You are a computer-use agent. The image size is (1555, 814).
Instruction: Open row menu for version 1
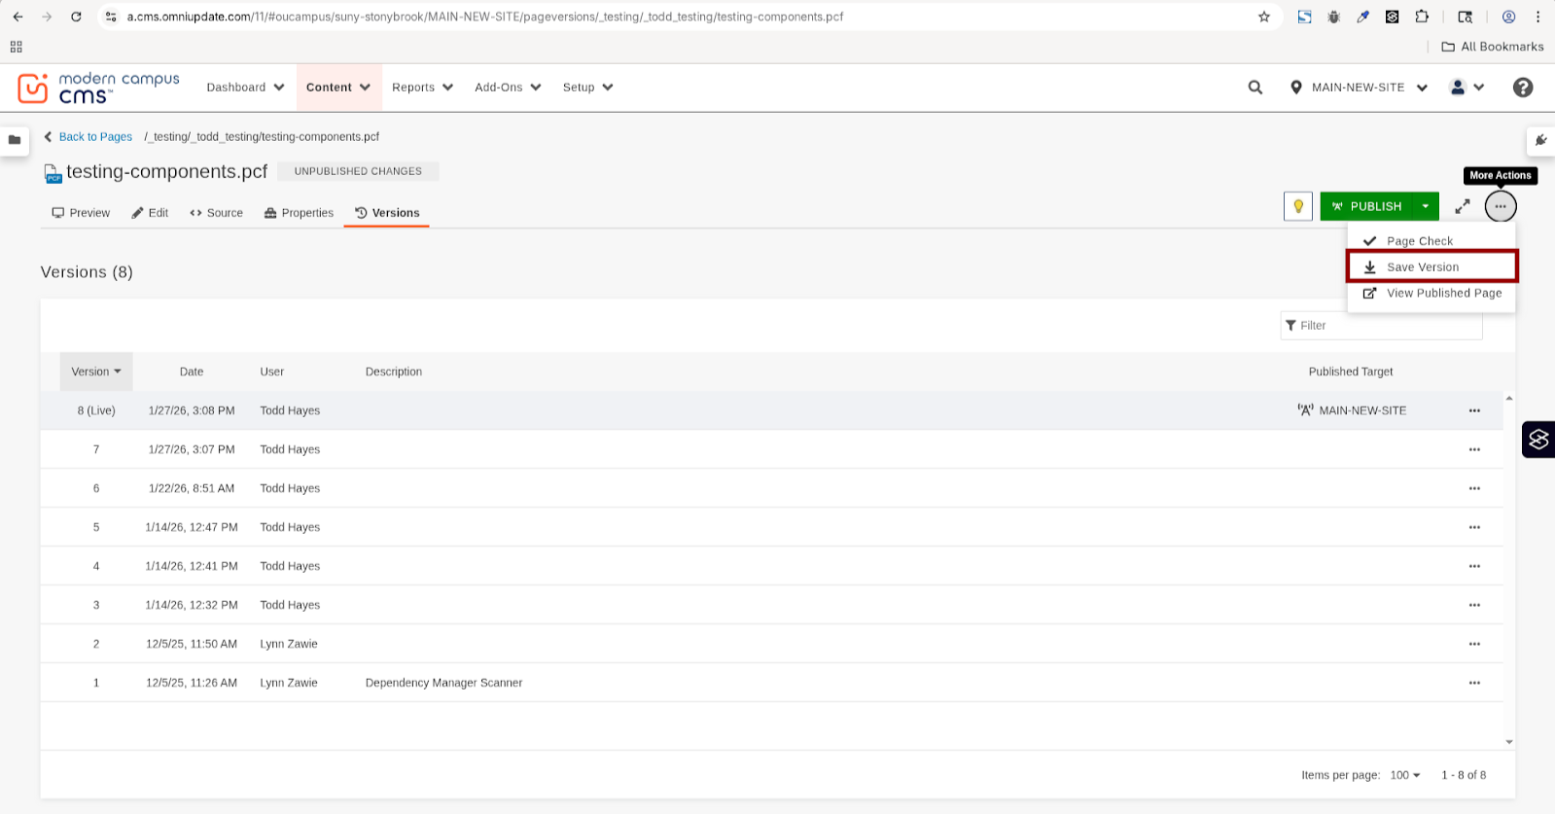coord(1474,683)
